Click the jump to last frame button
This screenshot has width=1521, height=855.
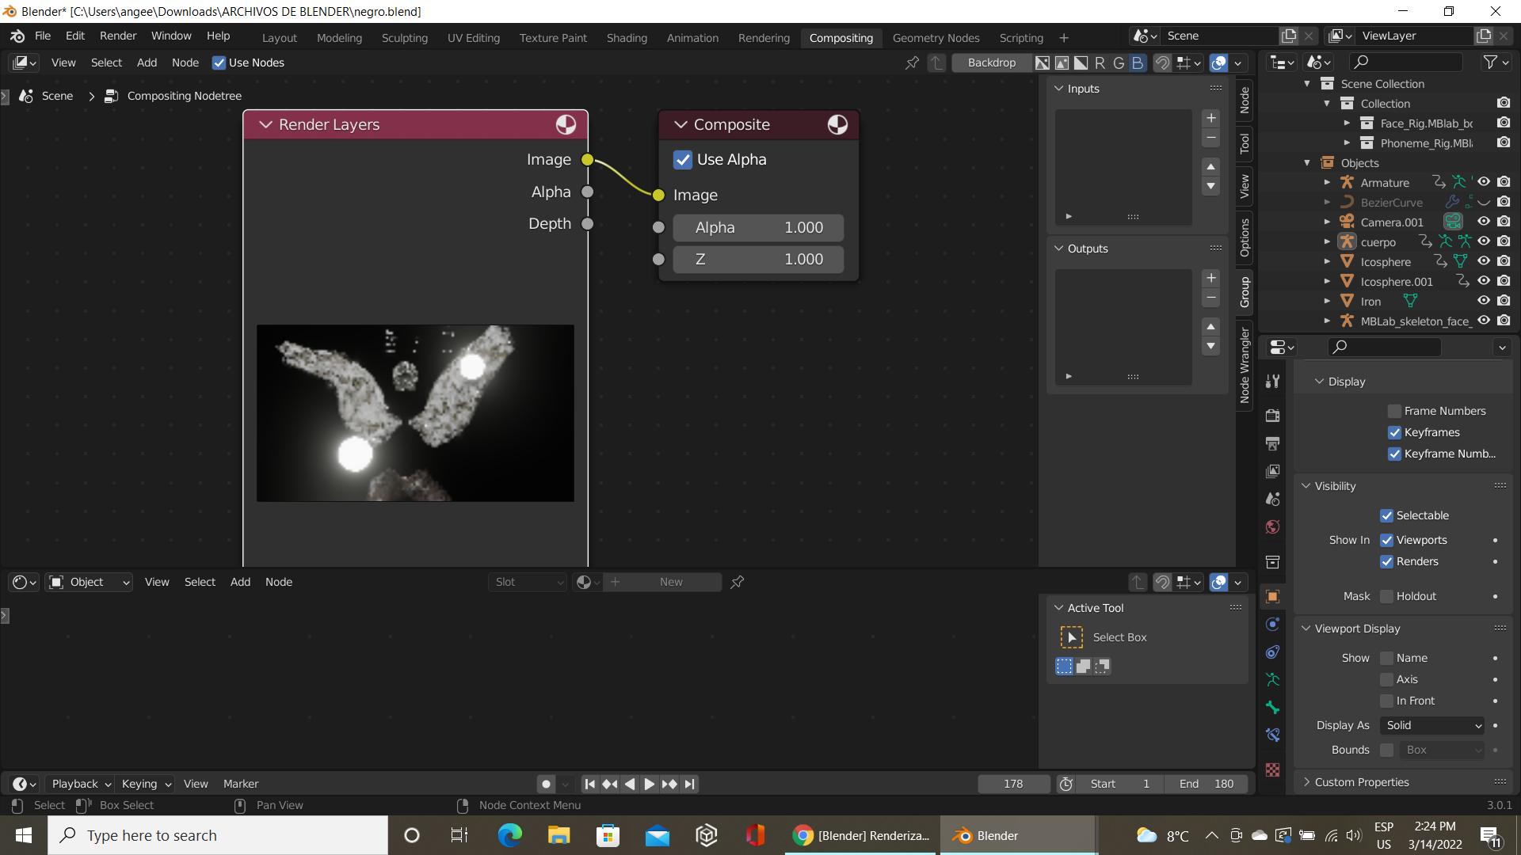tap(690, 784)
